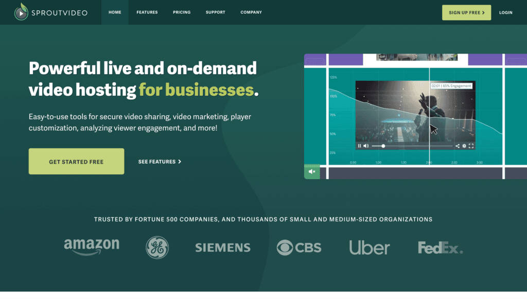Click the engagement tooltip "02:01 | 65% Engagement"
The image size is (527, 299).
click(x=451, y=86)
